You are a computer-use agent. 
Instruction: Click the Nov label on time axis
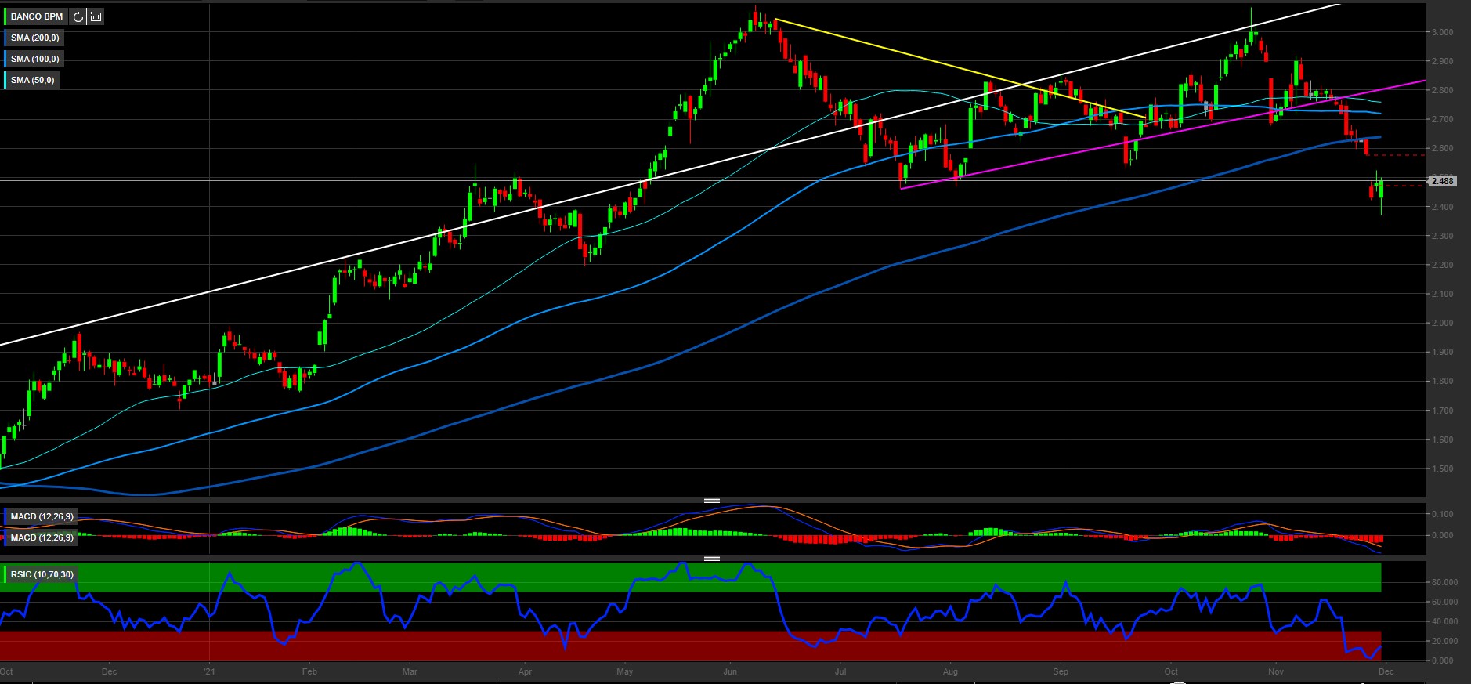[x=1276, y=671]
